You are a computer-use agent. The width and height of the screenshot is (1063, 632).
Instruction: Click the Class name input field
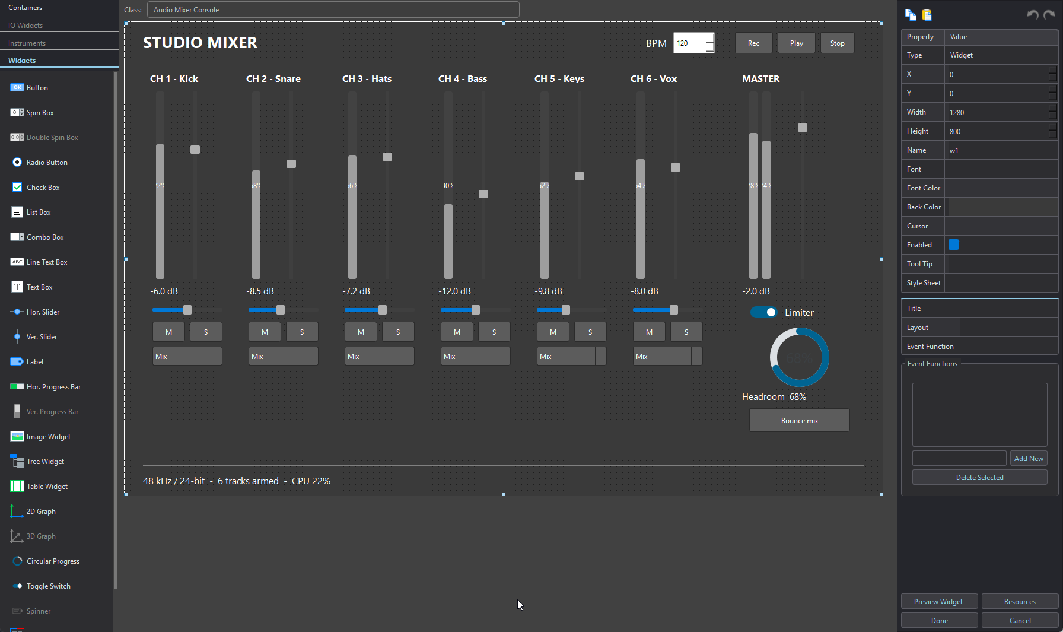coord(333,9)
